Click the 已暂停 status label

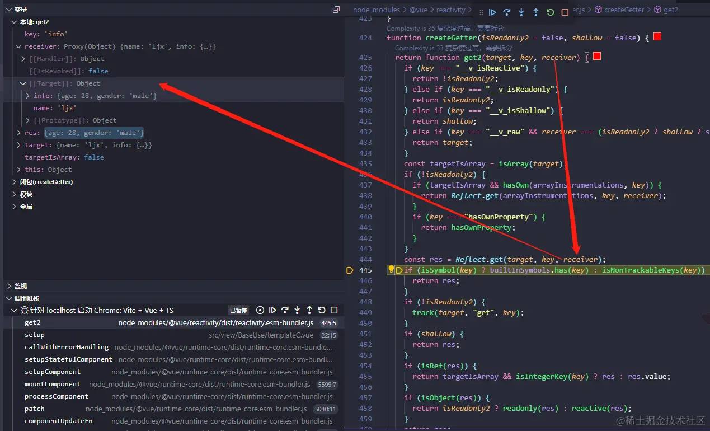(x=238, y=310)
